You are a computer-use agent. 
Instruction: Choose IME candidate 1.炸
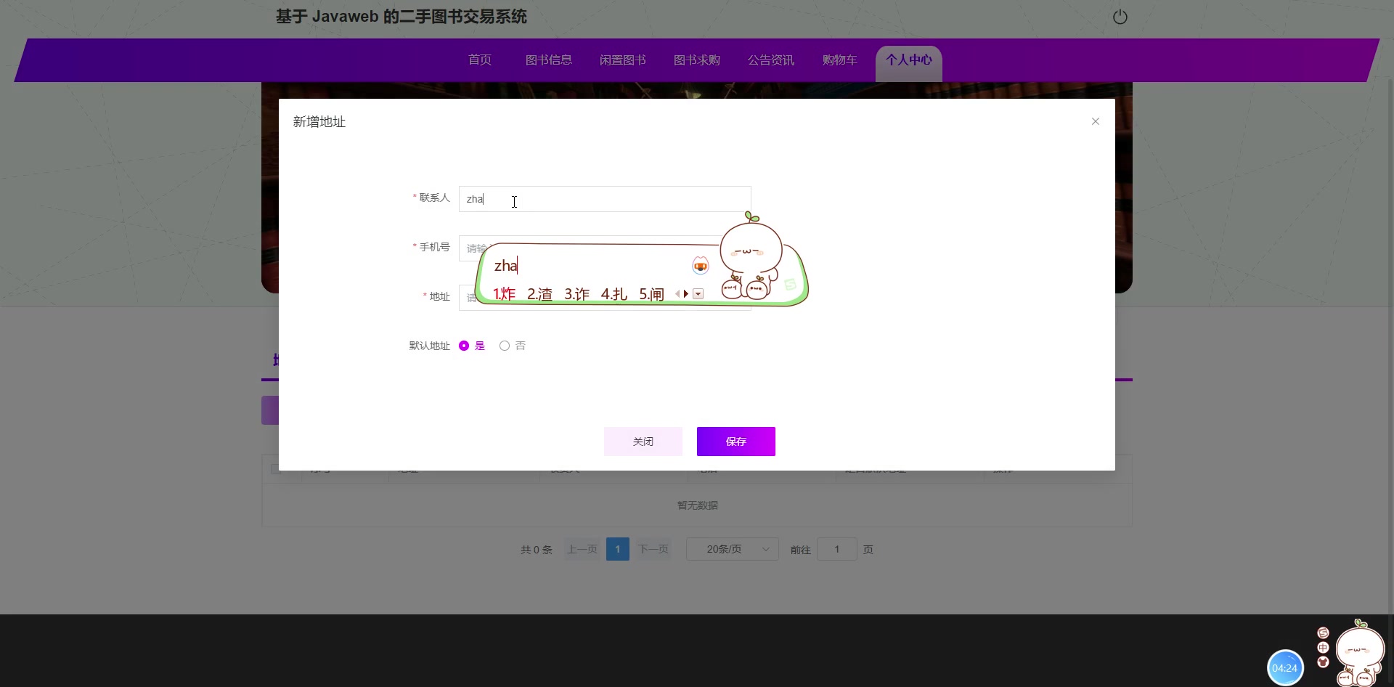click(x=504, y=294)
